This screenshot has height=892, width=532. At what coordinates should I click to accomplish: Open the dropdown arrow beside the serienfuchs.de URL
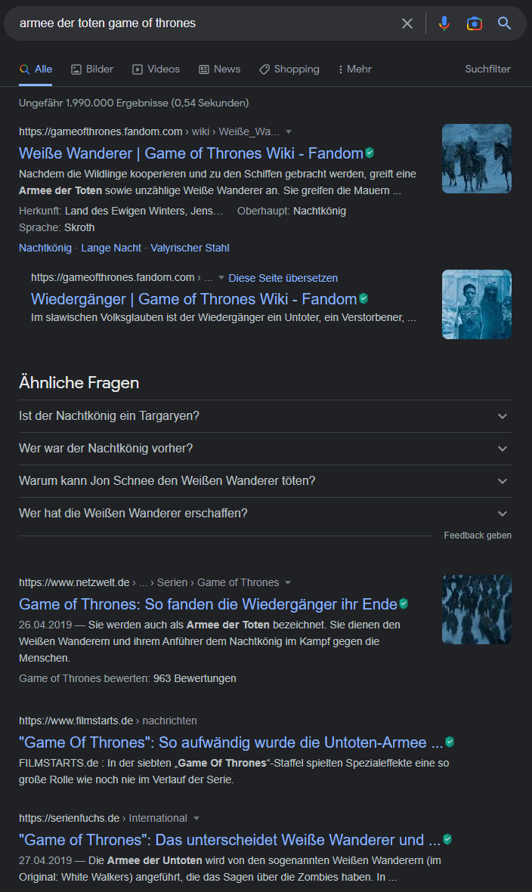click(196, 818)
